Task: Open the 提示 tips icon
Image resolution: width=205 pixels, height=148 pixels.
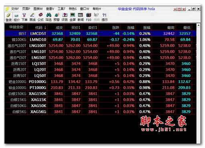Action: click(105, 17)
